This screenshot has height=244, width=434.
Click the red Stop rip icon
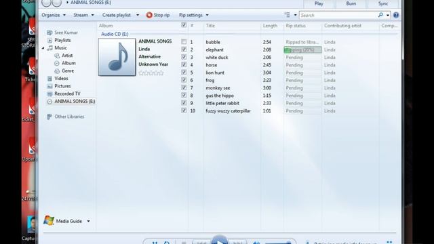149,15
